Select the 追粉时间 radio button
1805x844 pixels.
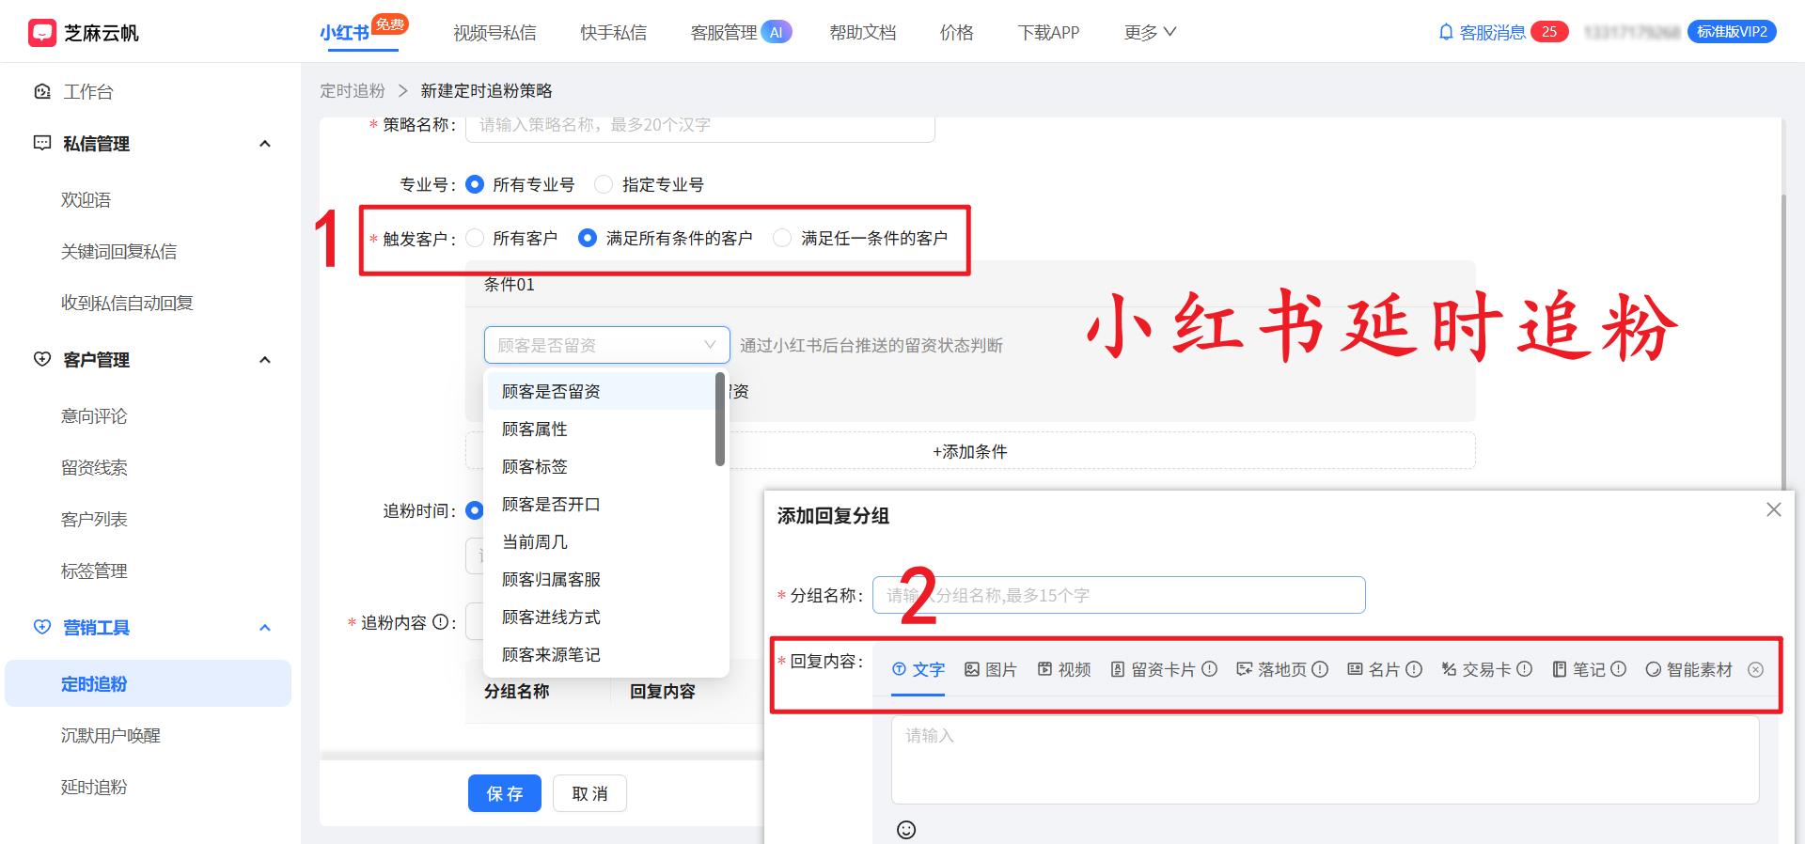click(475, 510)
